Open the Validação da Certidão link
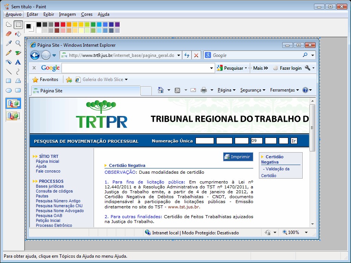Viewport: 351px width, 263px height. coord(276,172)
